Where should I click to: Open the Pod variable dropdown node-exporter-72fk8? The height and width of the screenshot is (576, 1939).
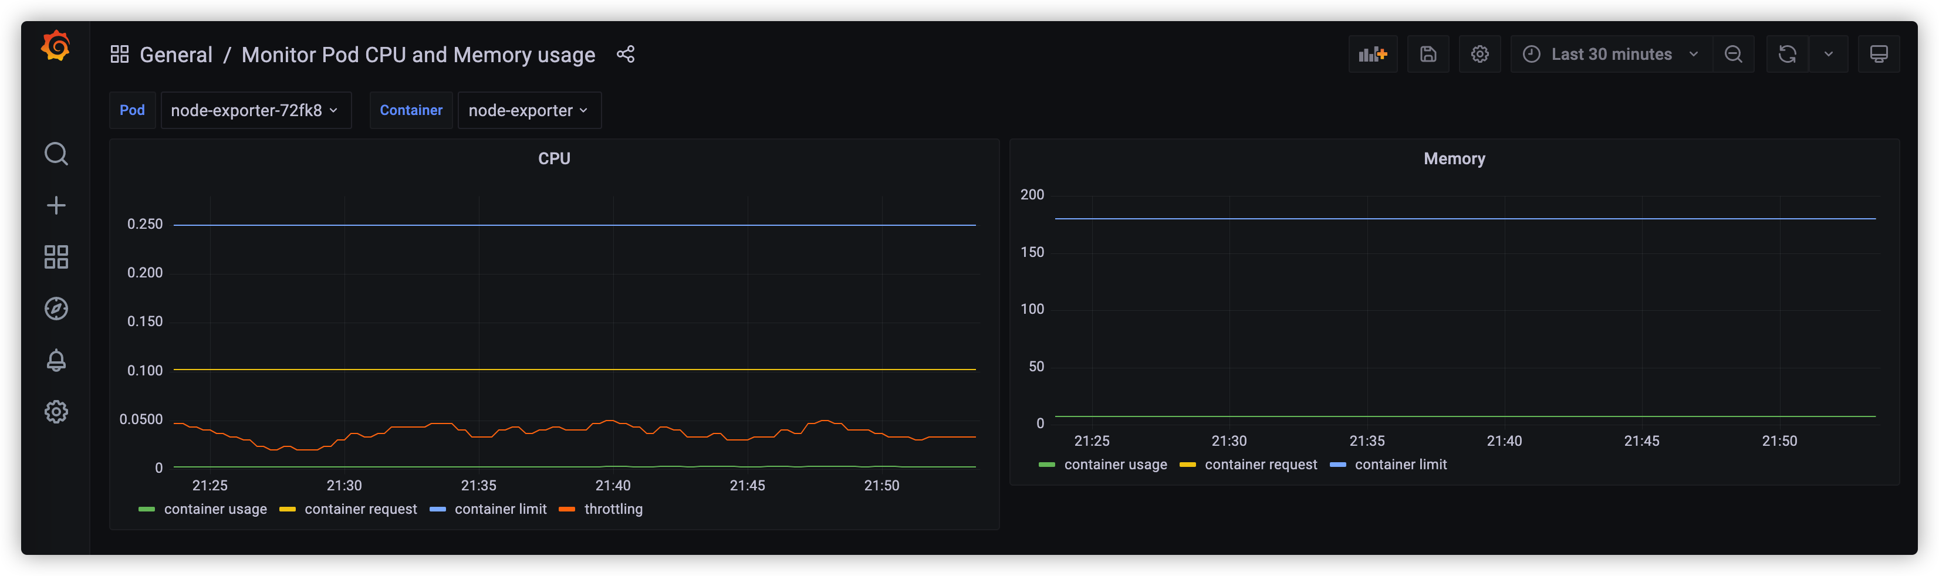256,110
